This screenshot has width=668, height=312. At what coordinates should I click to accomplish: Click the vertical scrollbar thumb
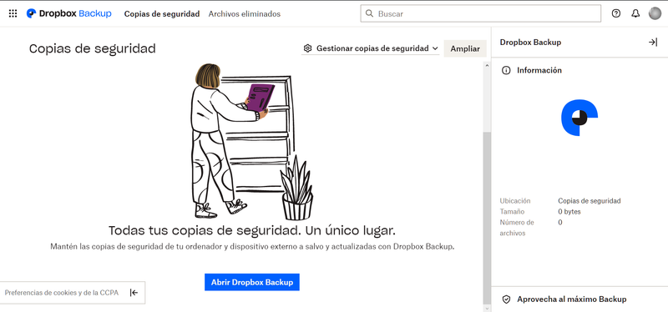[x=487, y=217]
